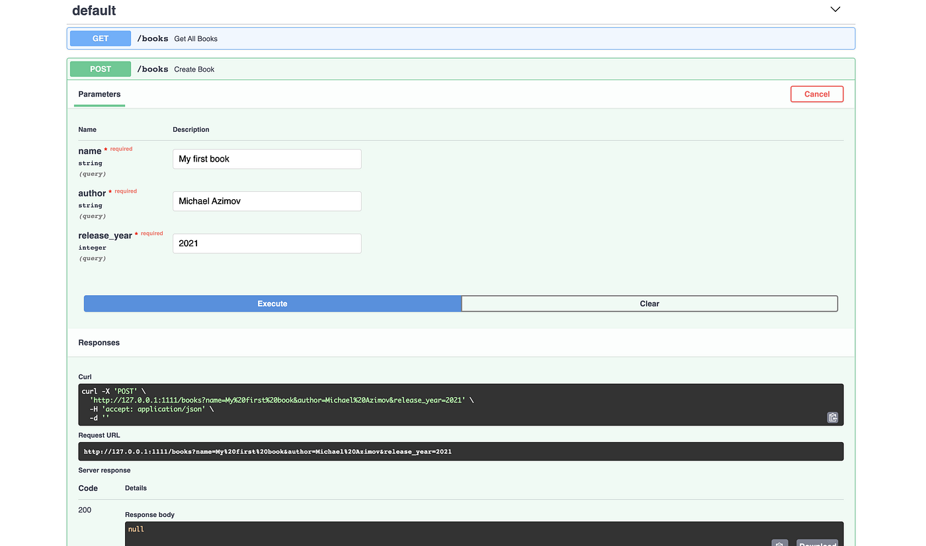Image resolution: width=926 pixels, height=546 pixels.
Task: Click the release_year field showing 2021
Action: click(x=267, y=243)
